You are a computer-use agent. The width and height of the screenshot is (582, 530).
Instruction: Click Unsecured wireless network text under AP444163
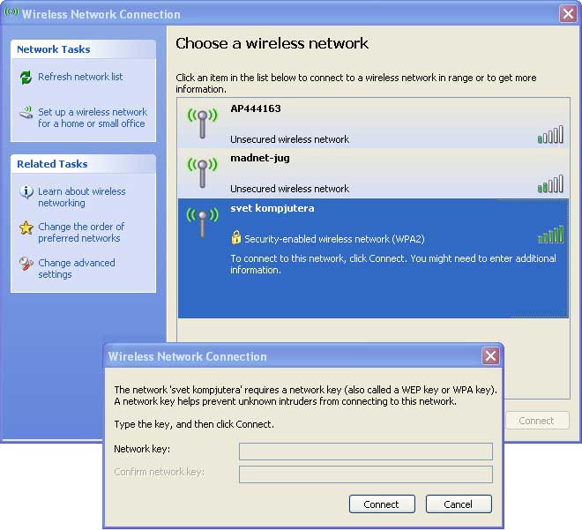point(289,139)
